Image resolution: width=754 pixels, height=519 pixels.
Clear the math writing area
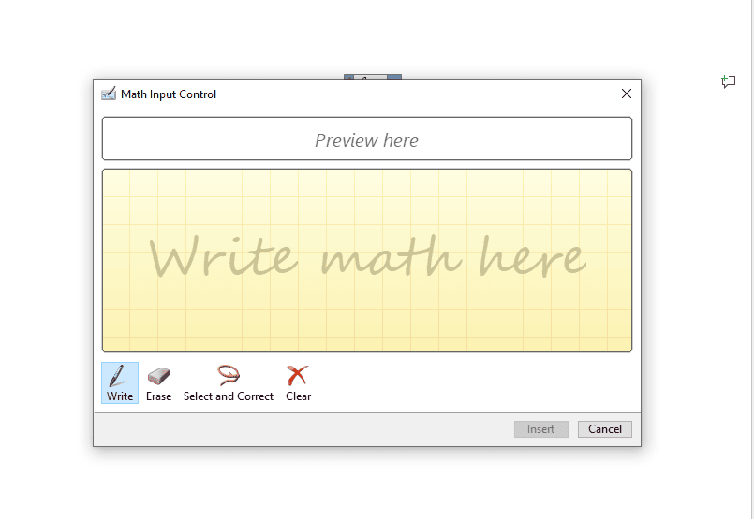coord(298,382)
